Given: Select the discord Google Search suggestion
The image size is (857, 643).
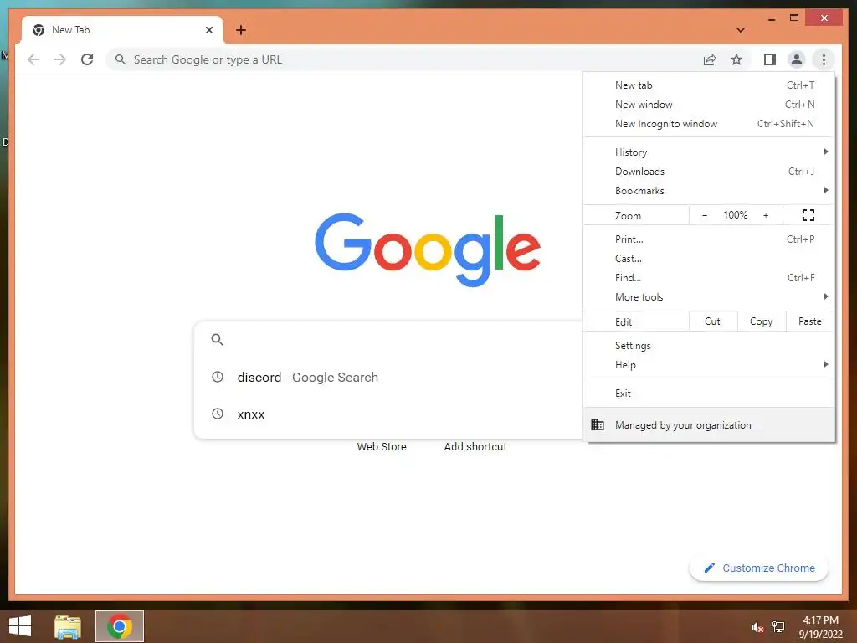Looking at the screenshot, I should pos(389,377).
